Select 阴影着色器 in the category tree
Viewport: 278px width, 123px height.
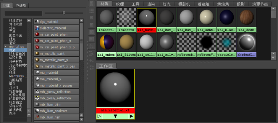pos(17,54)
